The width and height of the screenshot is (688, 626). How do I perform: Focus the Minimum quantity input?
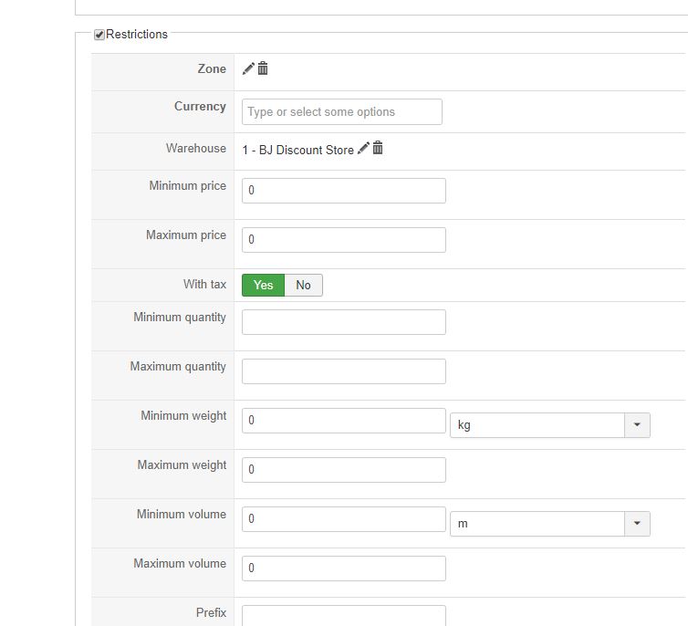[x=343, y=322]
